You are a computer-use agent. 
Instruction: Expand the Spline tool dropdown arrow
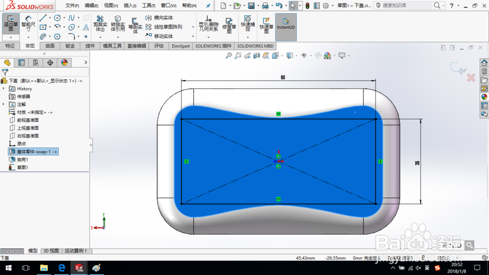[79, 18]
